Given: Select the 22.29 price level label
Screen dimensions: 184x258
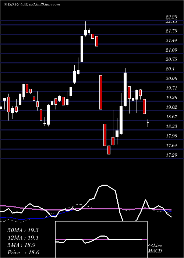Looking at the screenshot, I should [x=171, y=17].
